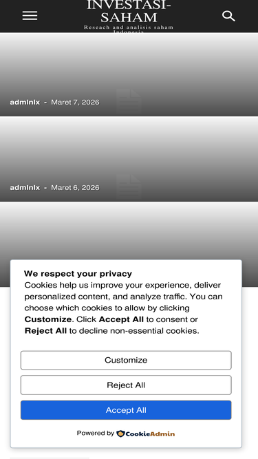Click adminix author on Maret 6 post

coord(25,187)
